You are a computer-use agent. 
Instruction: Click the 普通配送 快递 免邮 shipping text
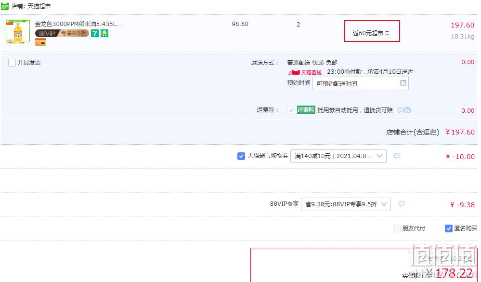tap(312, 63)
